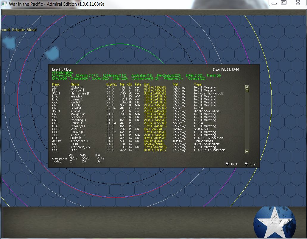Click the game window title bar icon
The height and width of the screenshot is (239, 307).
[4, 4]
